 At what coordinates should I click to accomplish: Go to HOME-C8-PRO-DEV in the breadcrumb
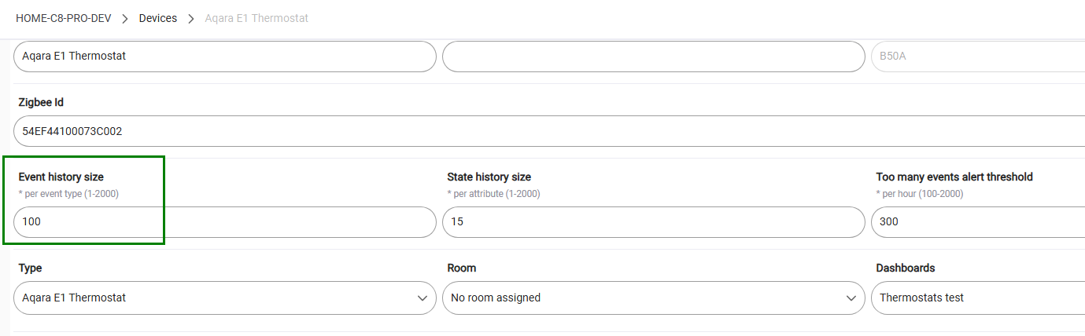[63, 18]
